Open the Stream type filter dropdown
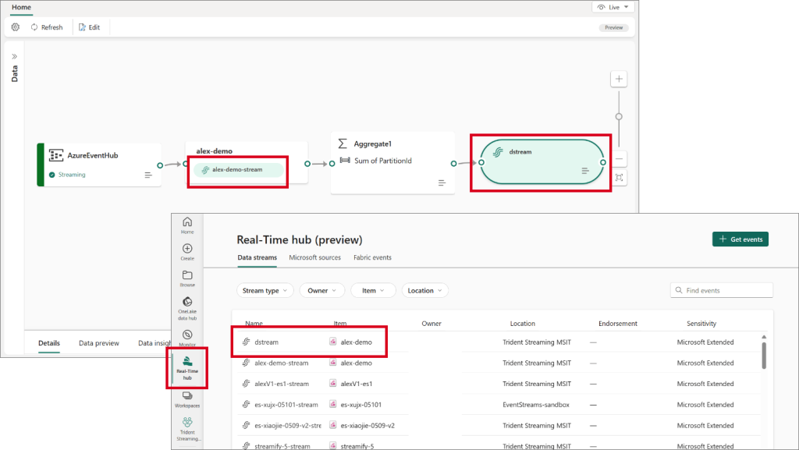 (265, 291)
